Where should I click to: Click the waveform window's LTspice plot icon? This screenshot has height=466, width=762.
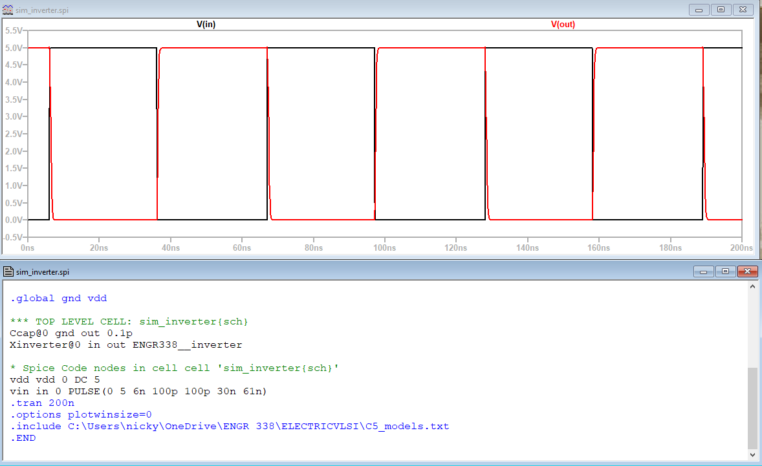pos(8,9)
